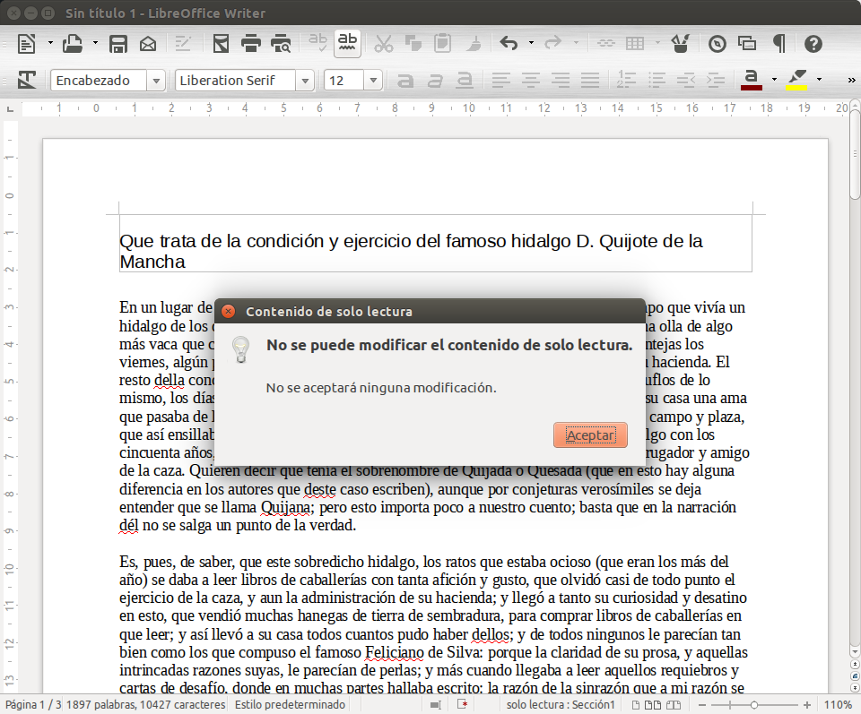The image size is (861, 714).
Task: Expand the Undo history dropdown
Action: click(x=531, y=42)
